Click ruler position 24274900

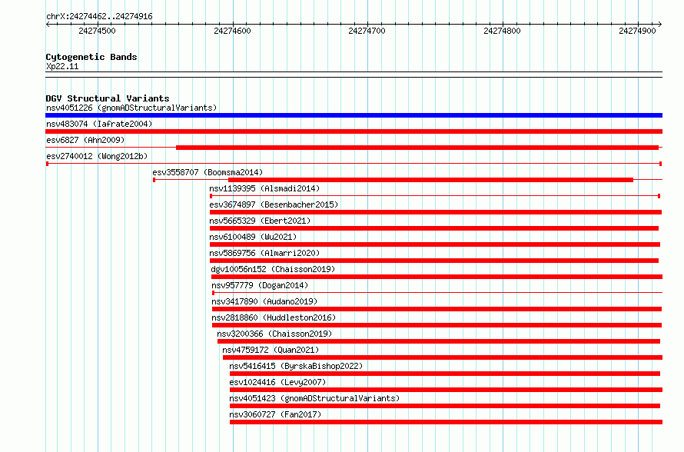[x=637, y=31]
